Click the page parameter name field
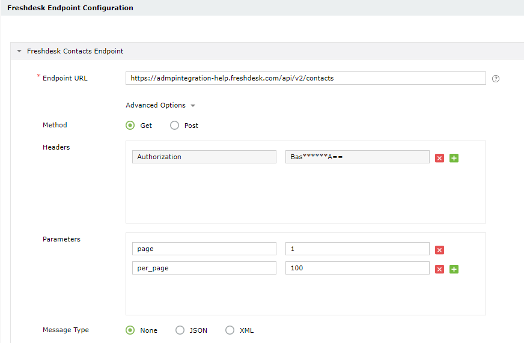This screenshot has width=524, height=343. pos(204,249)
